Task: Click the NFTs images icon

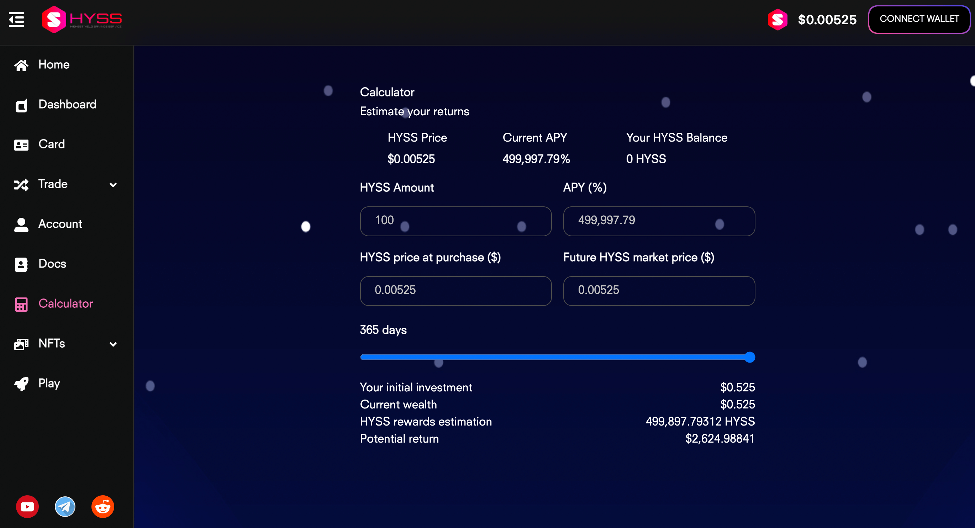Action: [21, 344]
